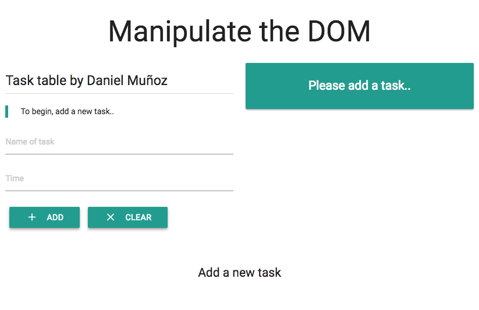
Task: Click the CLEAR button label
Action: pyautogui.click(x=139, y=217)
